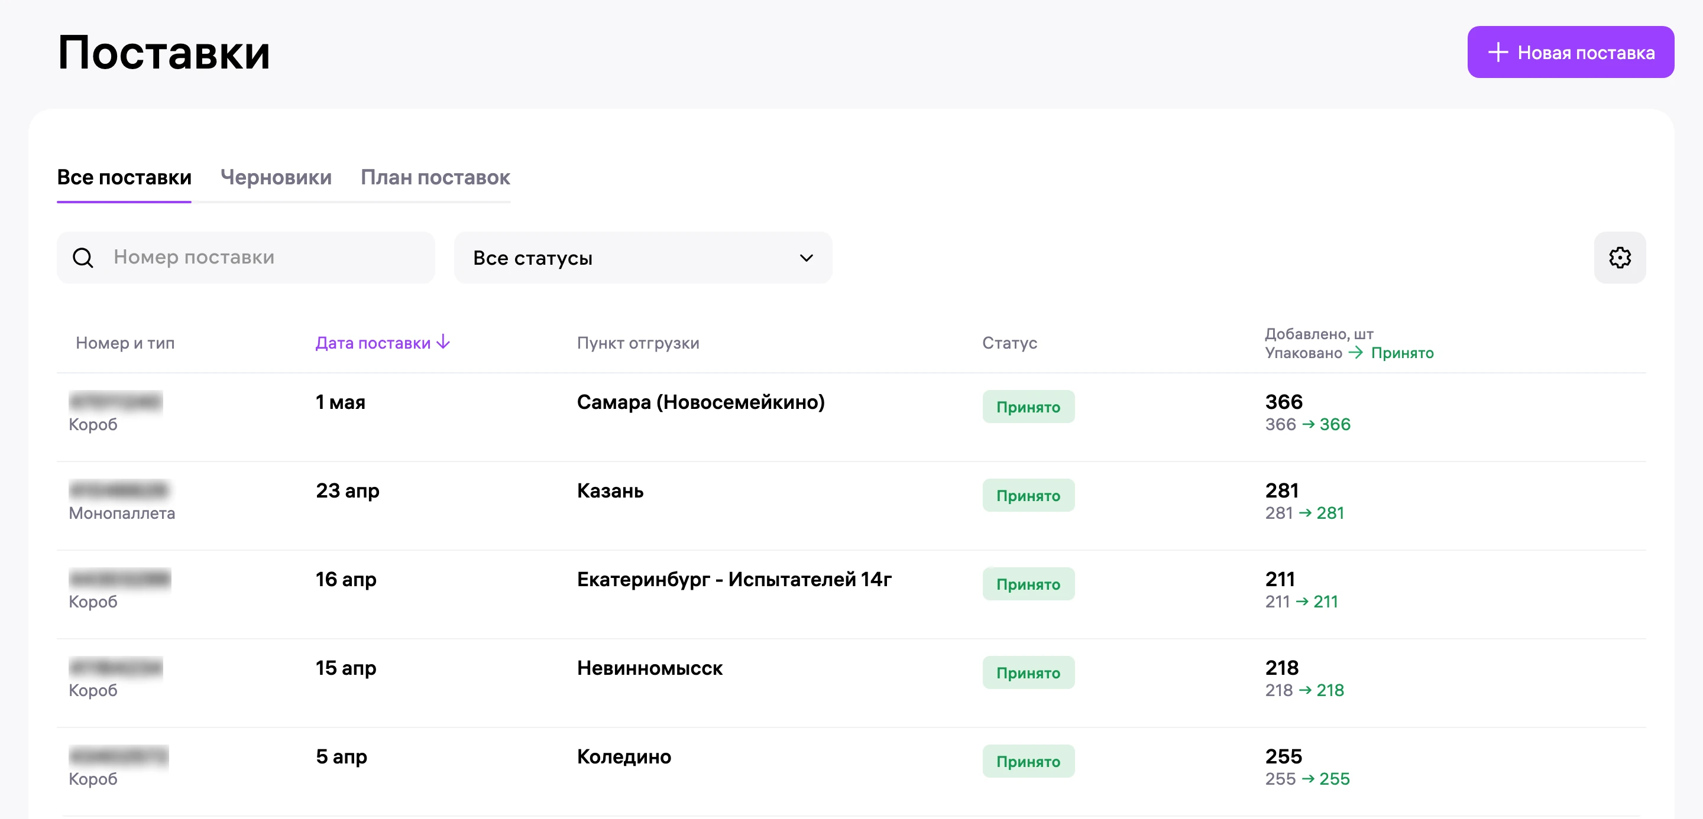1703x819 pixels.
Task: Switch to the Черновики tab
Action: (276, 178)
